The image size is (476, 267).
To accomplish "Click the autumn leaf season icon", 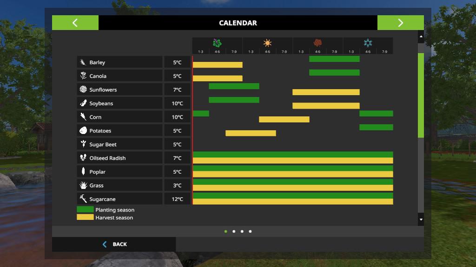I will pos(317,43).
